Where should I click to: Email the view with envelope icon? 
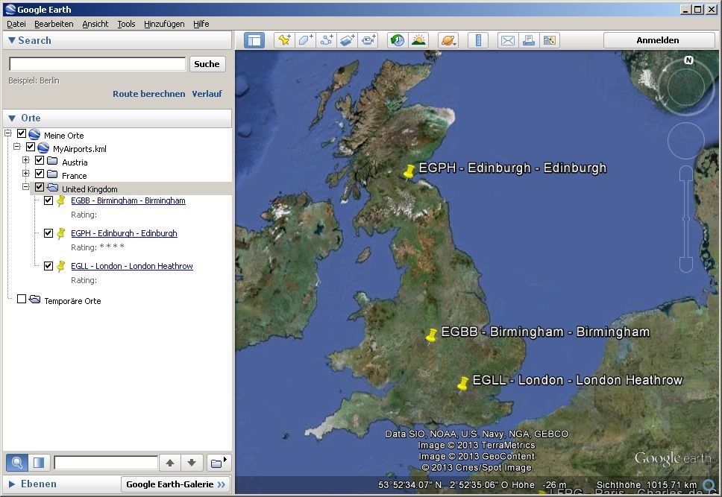click(507, 40)
